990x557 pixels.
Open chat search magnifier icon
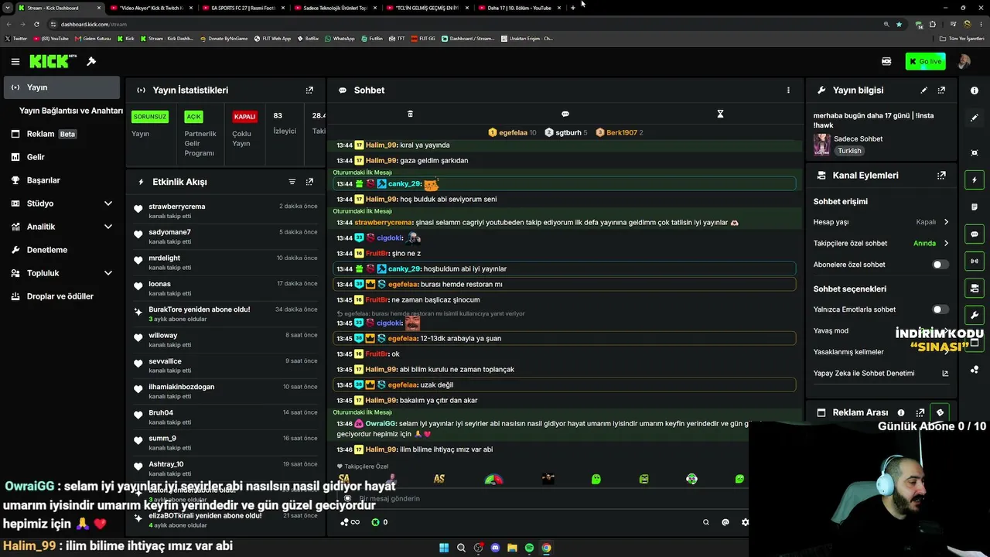[706, 522]
